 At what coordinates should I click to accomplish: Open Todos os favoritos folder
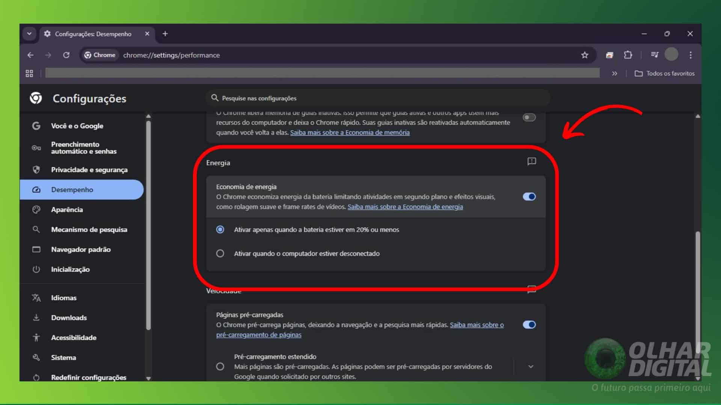point(665,73)
